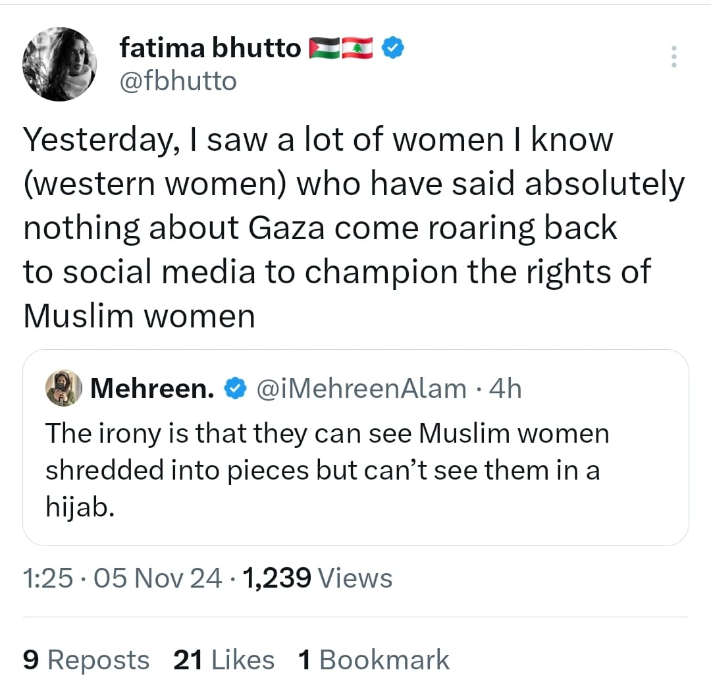This screenshot has height=697, width=711.
Task: View the 1,239 Views analytics
Action: click(x=317, y=578)
